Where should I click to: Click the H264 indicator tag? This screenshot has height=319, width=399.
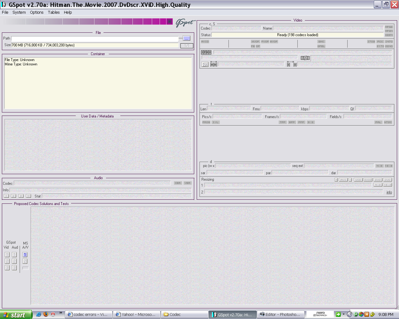point(389,35)
